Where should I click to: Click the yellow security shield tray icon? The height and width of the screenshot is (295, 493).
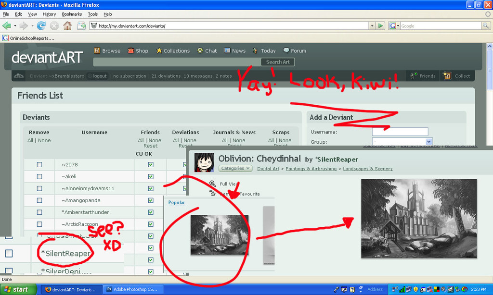point(415,289)
